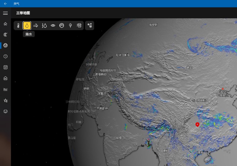
Task: Open the snowflake severe weather layer
Action: pyautogui.click(x=89, y=26)
